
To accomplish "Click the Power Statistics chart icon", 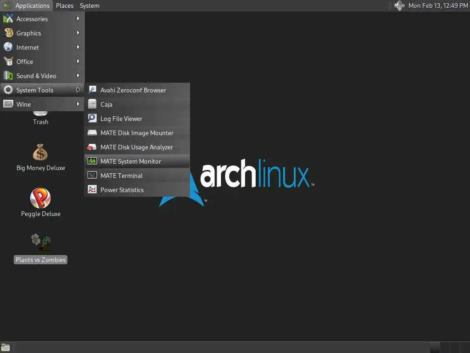I will (92, 189).
